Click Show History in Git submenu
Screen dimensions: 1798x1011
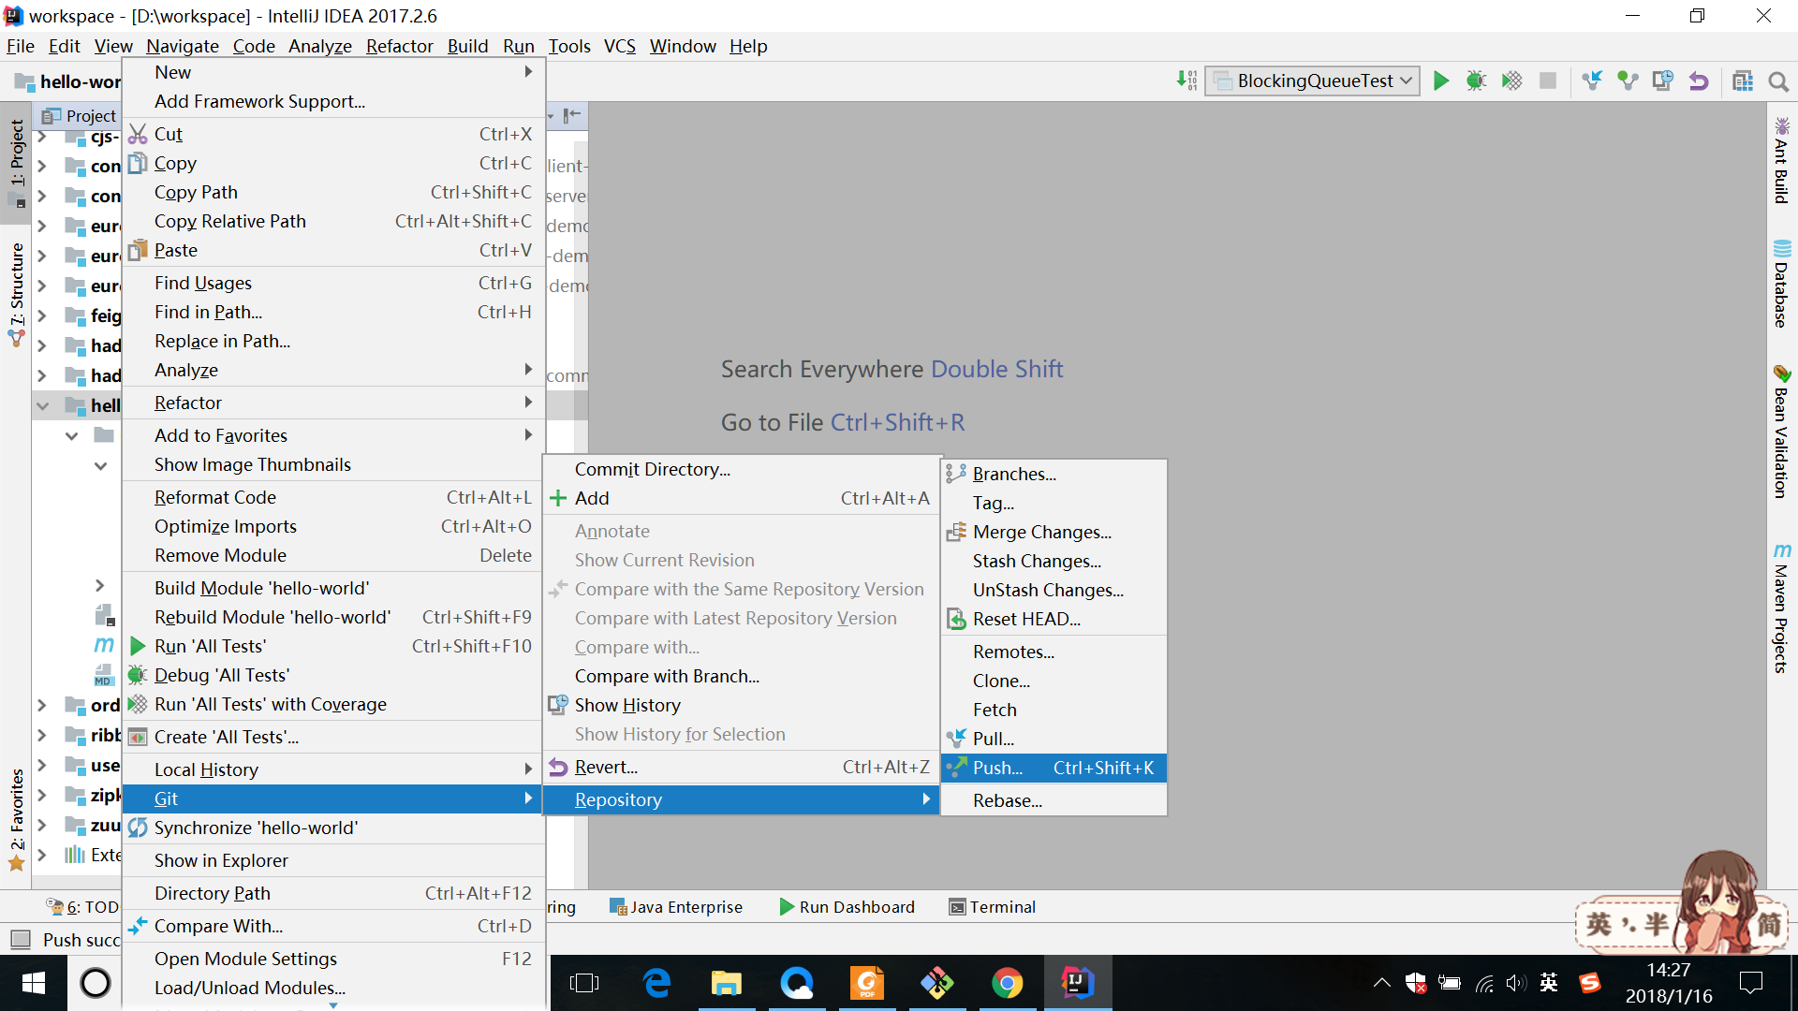click(x=741, y=706)
